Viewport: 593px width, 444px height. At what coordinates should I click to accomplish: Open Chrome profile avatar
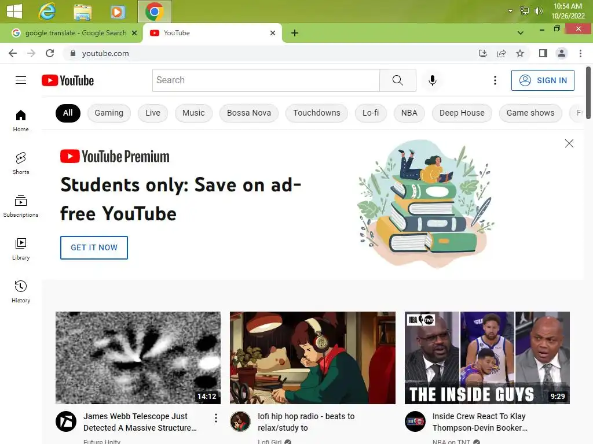[562, 53]
